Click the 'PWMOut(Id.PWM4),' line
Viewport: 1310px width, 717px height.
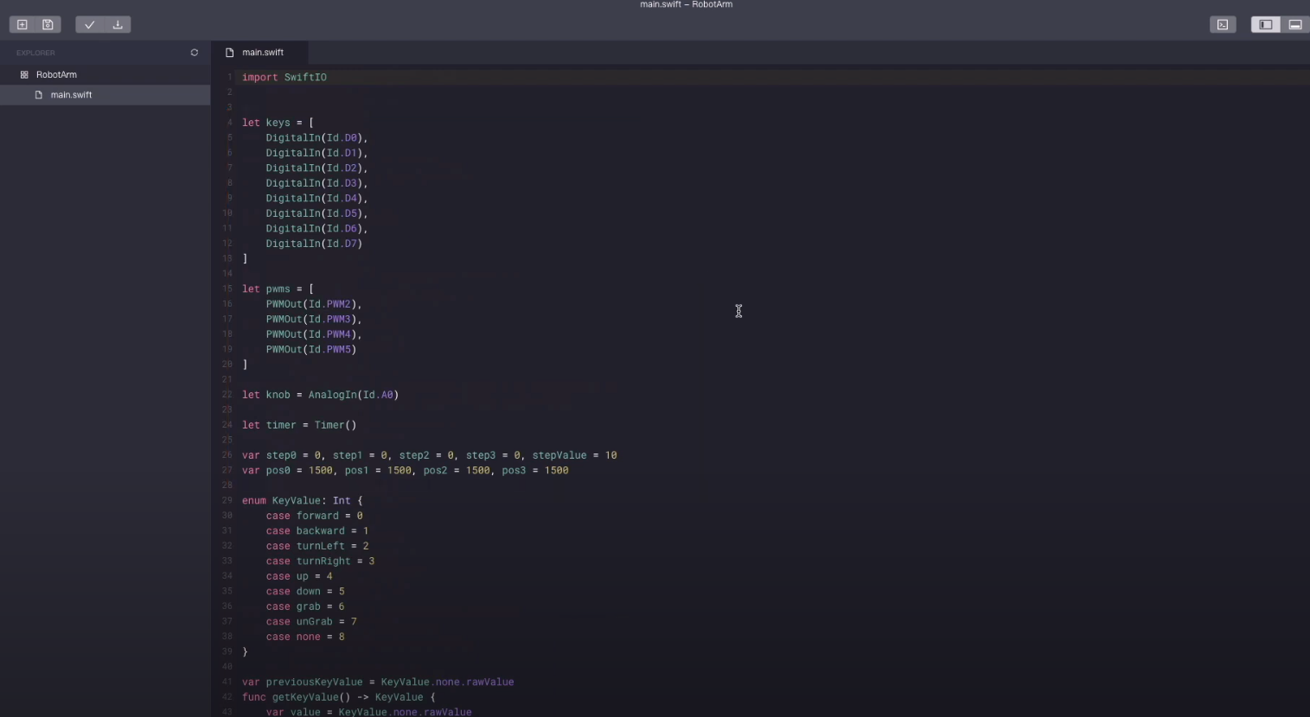point(314,334)
